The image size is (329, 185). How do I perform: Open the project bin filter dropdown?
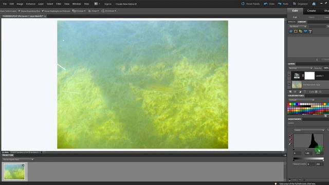[x=18, y=160]
